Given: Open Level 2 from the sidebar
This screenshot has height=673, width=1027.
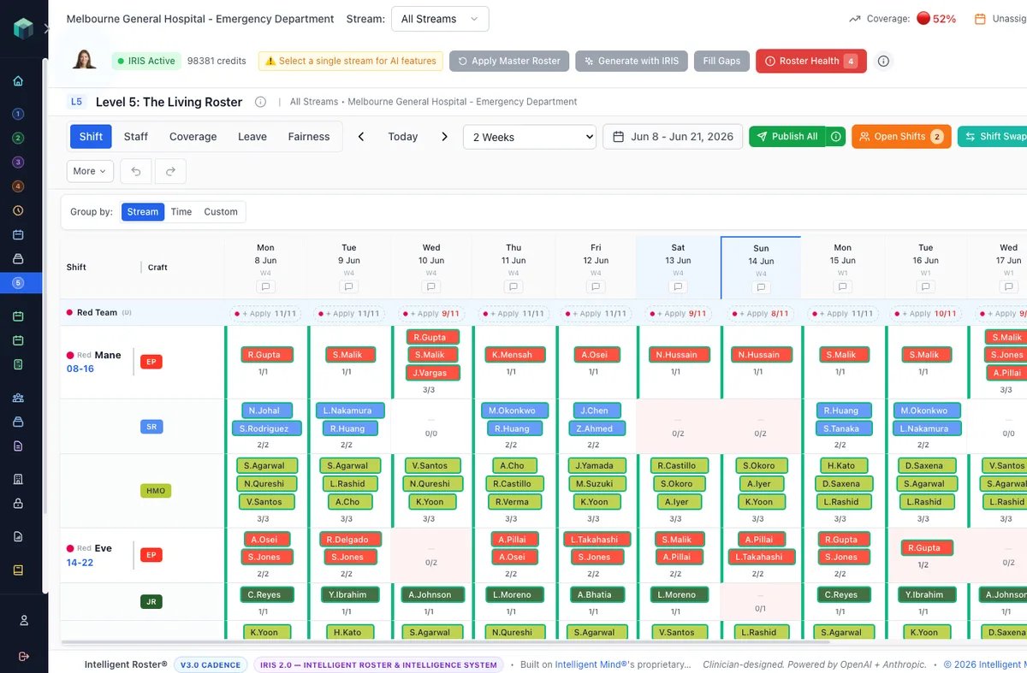Looking at the screenshot, I should [18, 138].
